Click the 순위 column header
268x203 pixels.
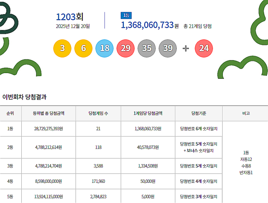10,113
